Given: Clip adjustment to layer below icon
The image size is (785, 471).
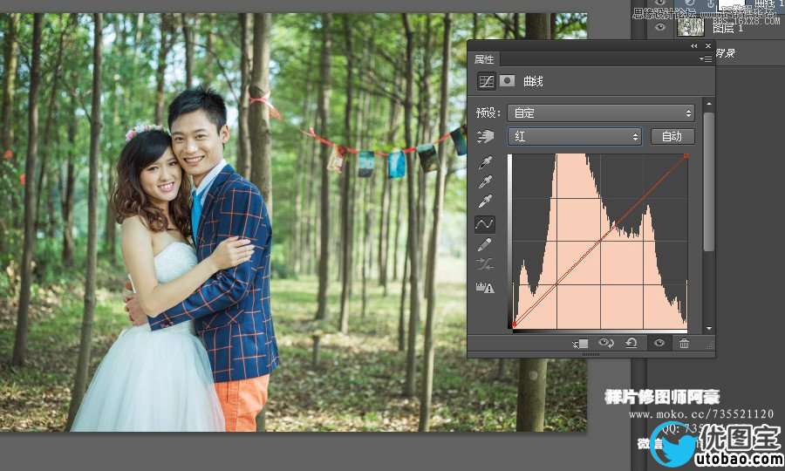Looking at the screenshot, I should 580,344.
